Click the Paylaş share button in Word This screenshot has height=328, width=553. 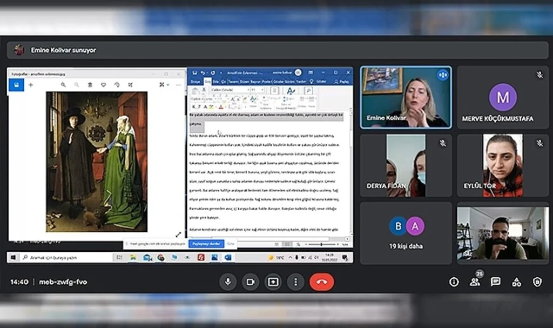[x=341, y=82]
